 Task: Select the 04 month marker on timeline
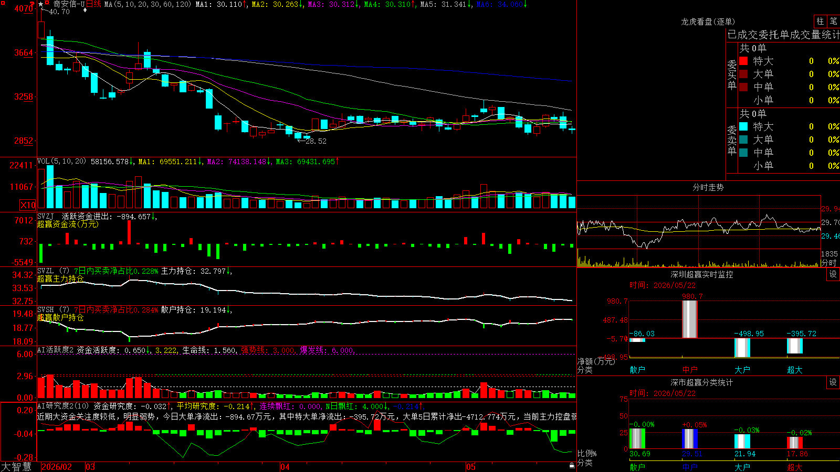click(x=285, y=467)
